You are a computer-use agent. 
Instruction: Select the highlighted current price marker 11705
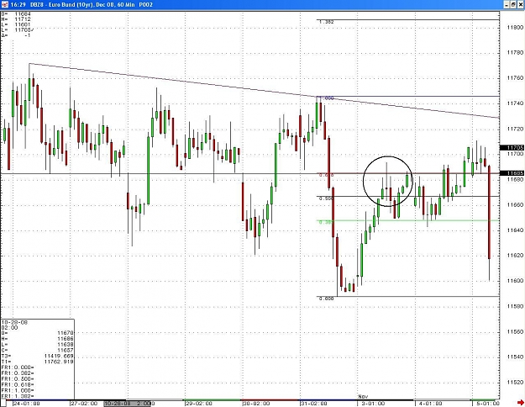point(512,148)
